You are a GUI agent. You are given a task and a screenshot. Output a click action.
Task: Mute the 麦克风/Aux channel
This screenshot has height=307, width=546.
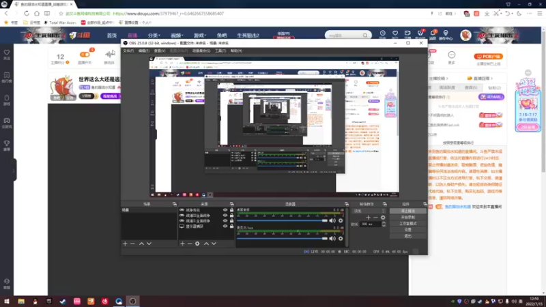(332, 238)
